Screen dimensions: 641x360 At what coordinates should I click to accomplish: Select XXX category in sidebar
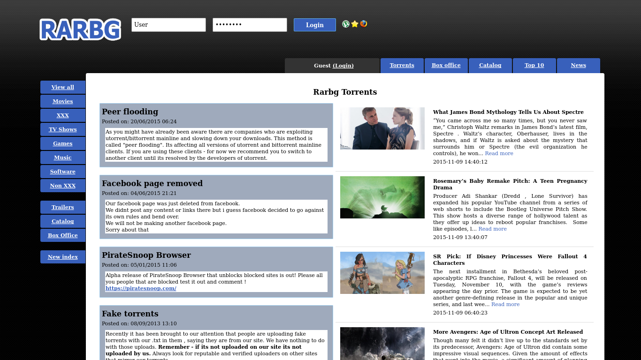click(x=63, y=115)
